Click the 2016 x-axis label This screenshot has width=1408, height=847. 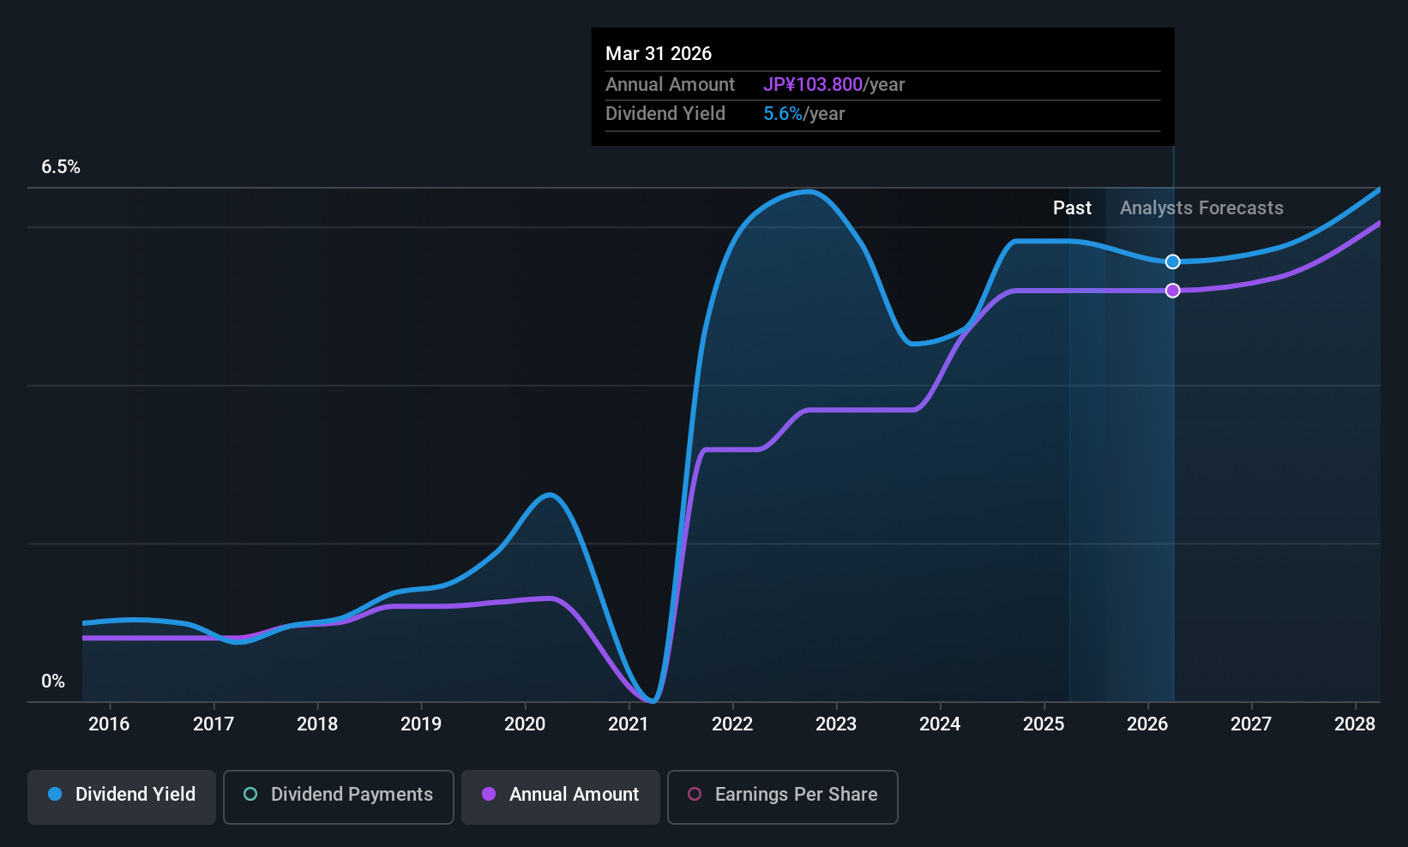(109, 724)
